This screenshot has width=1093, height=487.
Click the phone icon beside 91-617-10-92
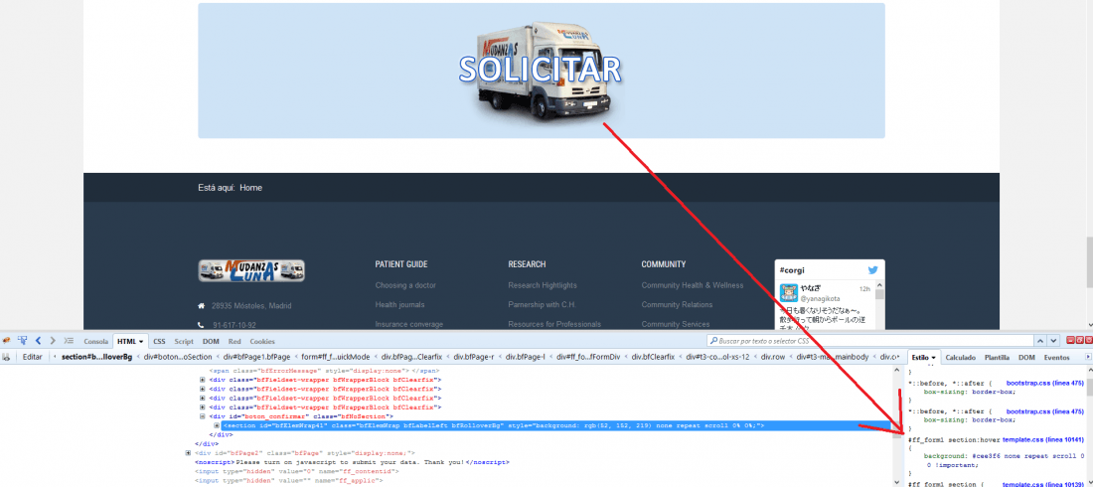tap(202, 325)
